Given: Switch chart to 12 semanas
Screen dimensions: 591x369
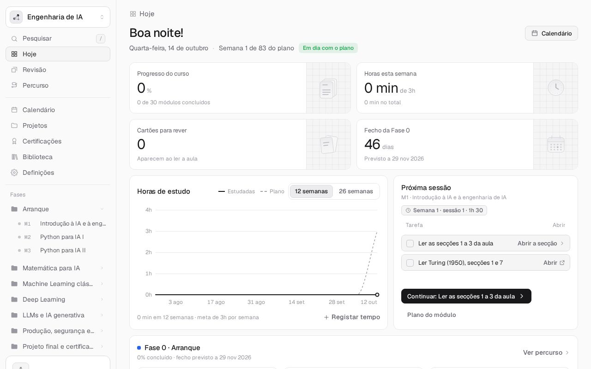Looking at the screenshot, I should [x=311, y=191].
